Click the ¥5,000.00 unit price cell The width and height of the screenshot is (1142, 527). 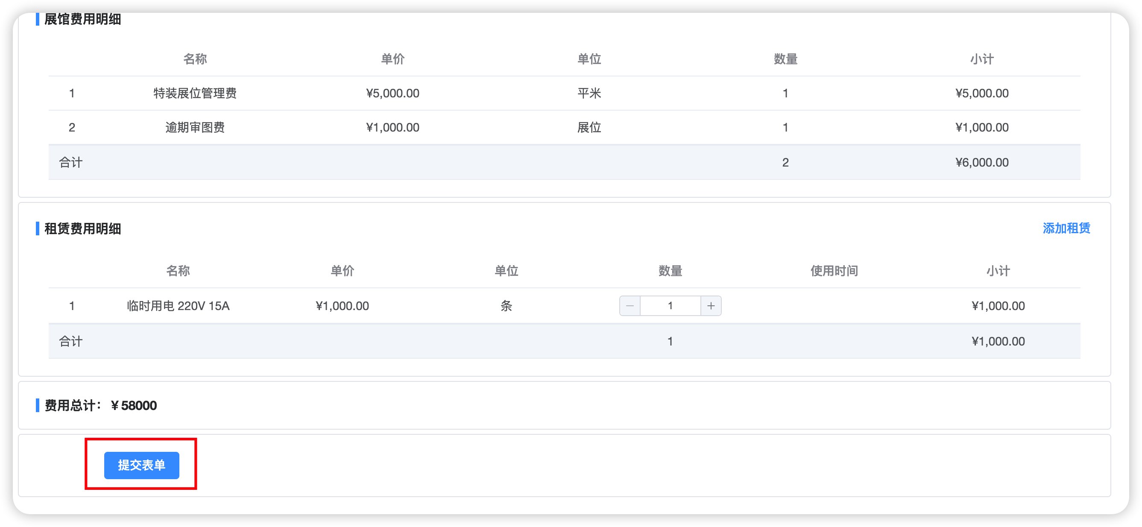click(x=392, y=93)
